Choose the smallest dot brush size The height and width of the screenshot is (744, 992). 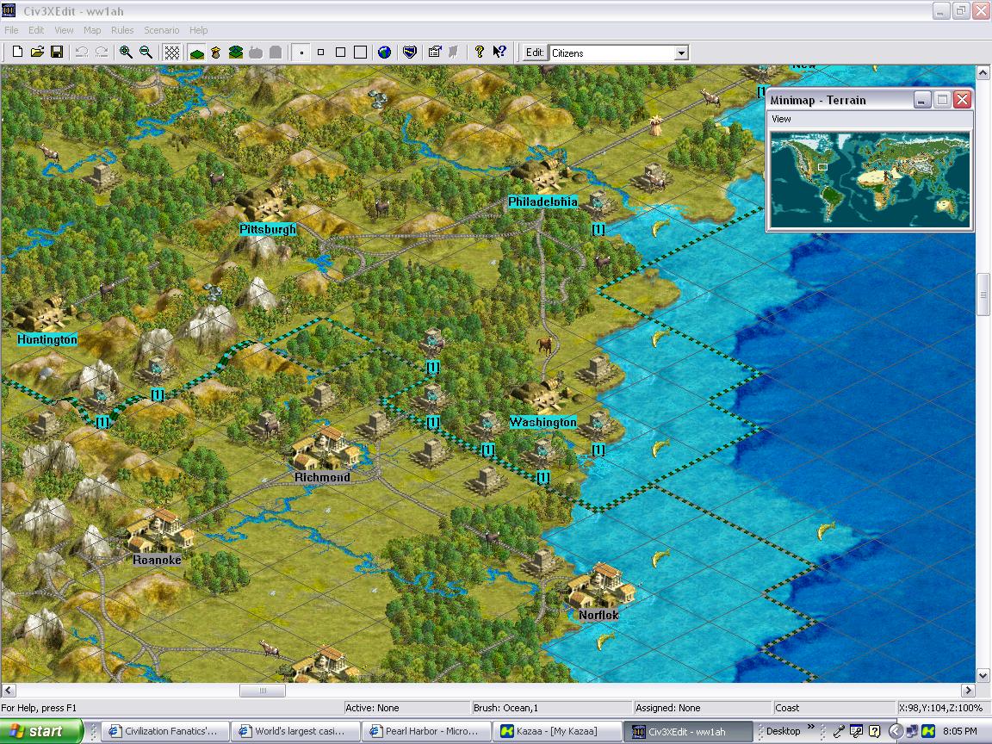[x=301, y=53]
